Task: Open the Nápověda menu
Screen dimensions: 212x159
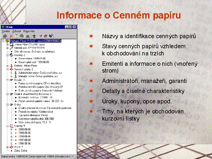Action: pyautogui.click(x=29, y=31)
